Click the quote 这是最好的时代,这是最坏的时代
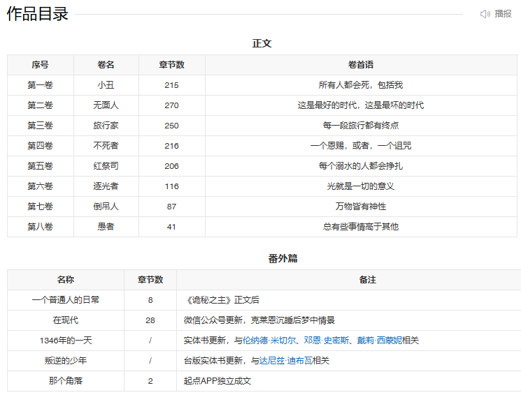Image resolution: width=521 pixels, height=395 pixels. (361, 105)
